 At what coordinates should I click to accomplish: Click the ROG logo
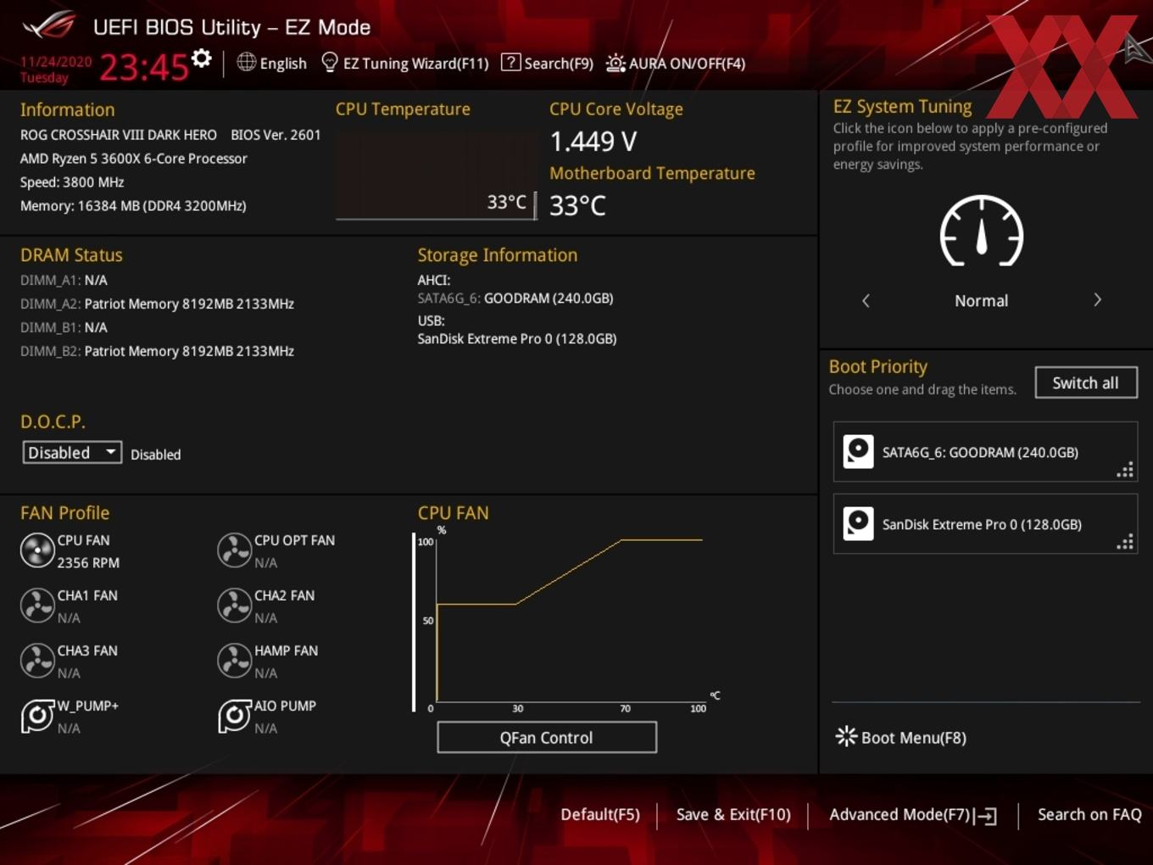(x=50, y=25)
